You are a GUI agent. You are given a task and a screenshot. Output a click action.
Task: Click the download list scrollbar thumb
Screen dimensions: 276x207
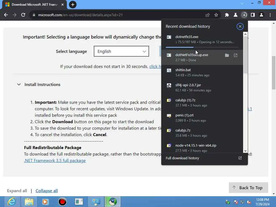(245, 55)
